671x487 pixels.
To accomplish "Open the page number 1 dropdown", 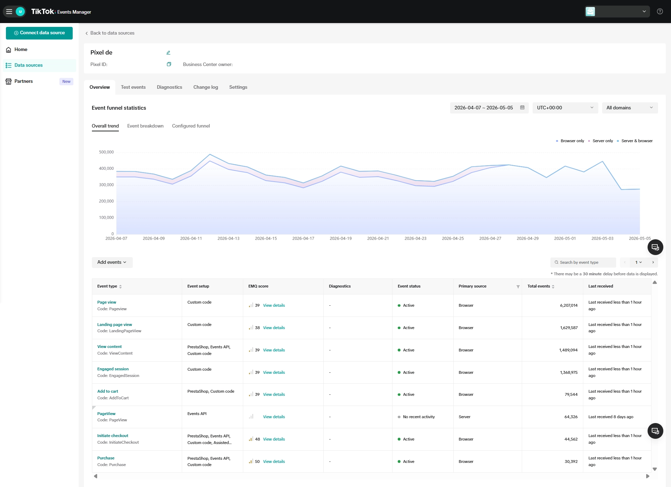I will 638,262.
